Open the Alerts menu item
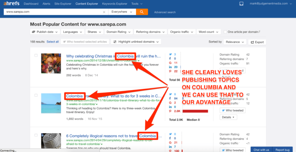Screen dimensions: 296x152 pyautogui.click(x=47, y=3)
